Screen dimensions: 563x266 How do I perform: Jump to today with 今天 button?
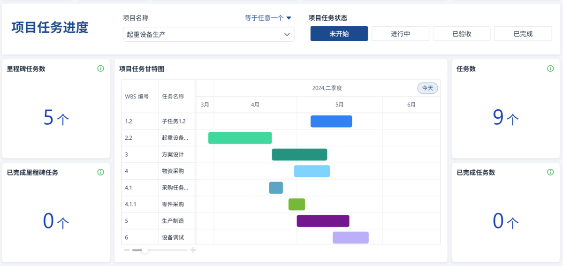[427, 88]
